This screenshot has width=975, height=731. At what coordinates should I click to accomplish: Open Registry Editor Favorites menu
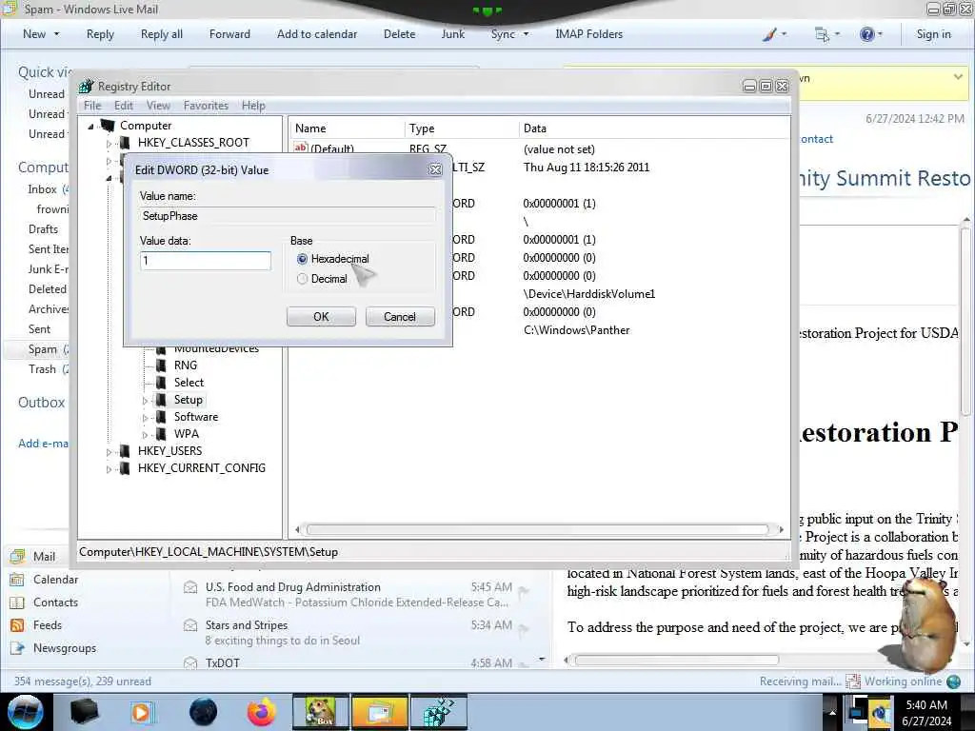click(206, 106)
